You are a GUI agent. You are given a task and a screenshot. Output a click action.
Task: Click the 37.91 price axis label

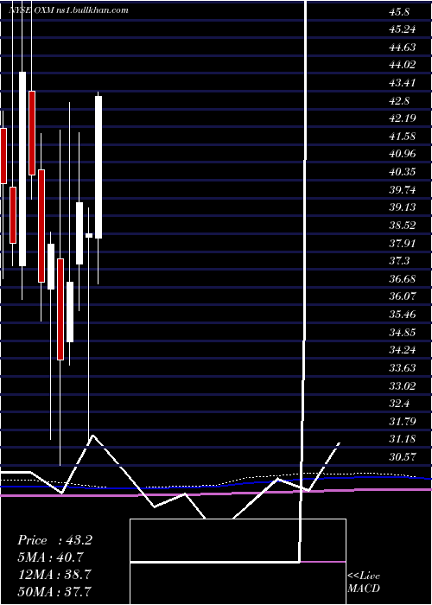point(403,243)
